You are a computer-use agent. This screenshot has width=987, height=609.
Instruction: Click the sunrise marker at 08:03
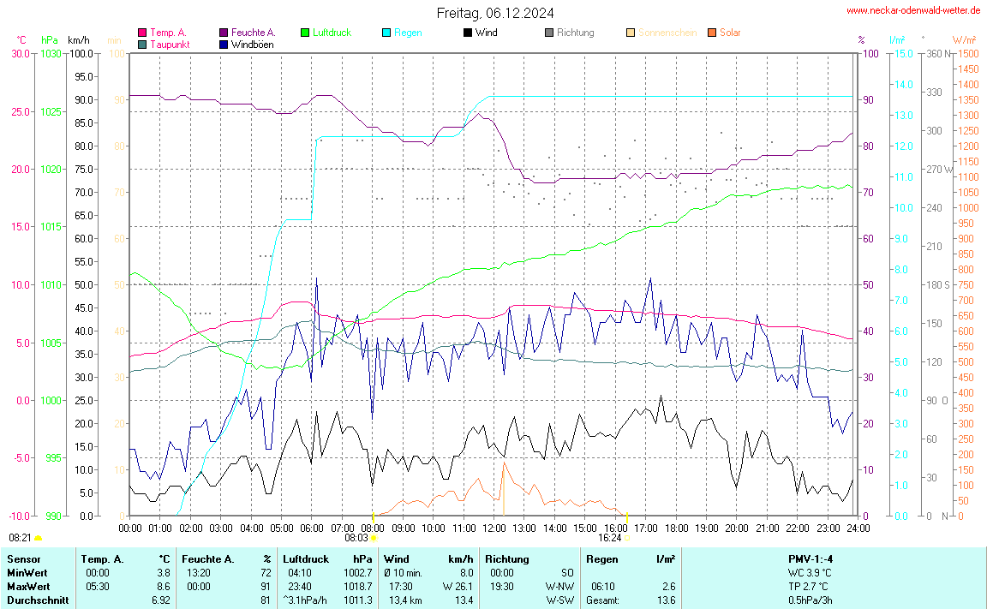click(373, 538)
